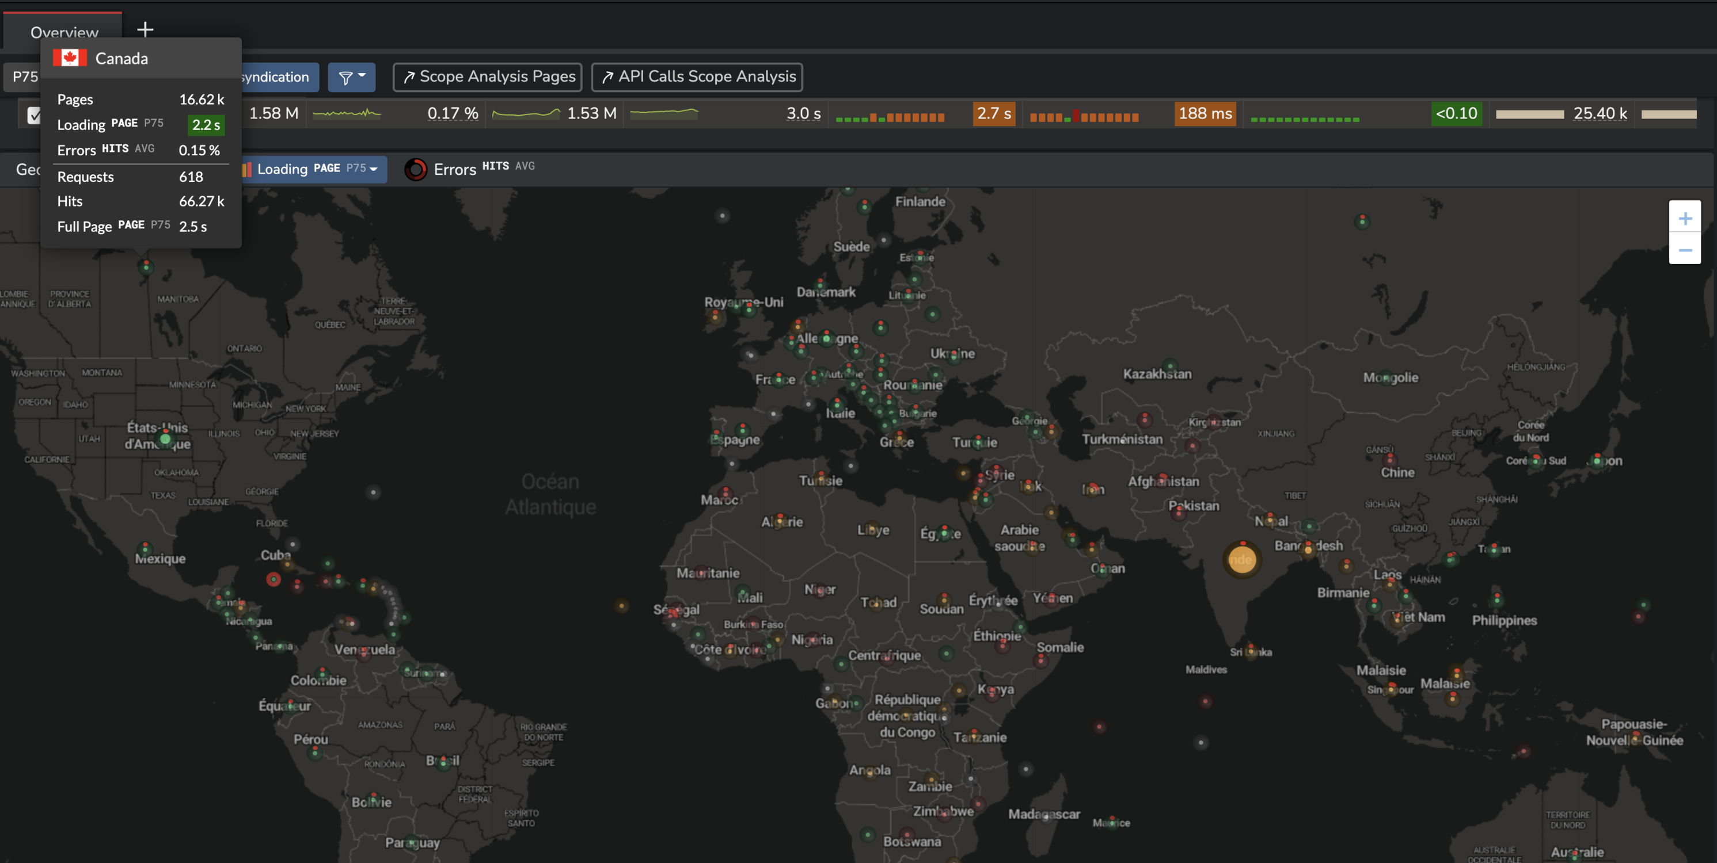Open Scope Analysis Pages panel

point(488,75)
